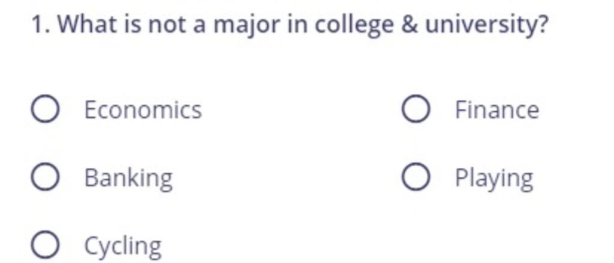Click the Finance answer label
Viewport: 614px width, 263px height.
pos(497,110)
